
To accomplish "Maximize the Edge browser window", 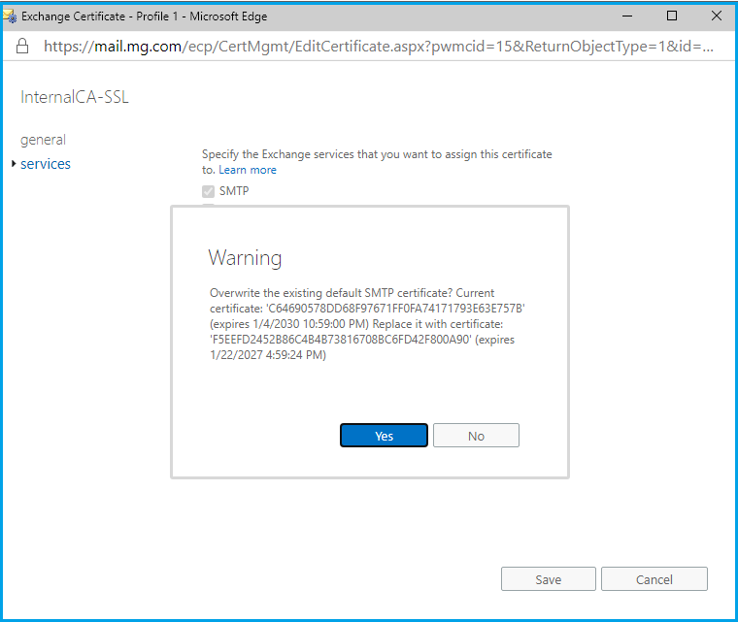I will point(672,16).
